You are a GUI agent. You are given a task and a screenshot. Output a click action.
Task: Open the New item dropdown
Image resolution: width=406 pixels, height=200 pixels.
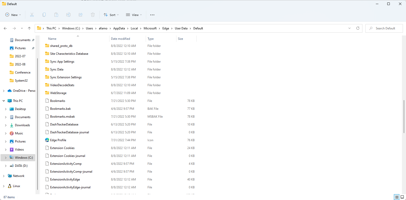click(13, 15)
